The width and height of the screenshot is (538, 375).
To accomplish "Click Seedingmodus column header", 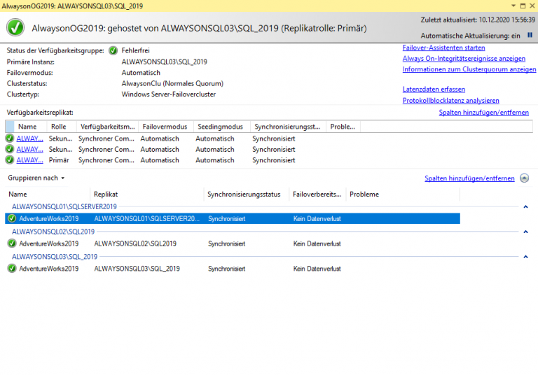I will 222,127.
